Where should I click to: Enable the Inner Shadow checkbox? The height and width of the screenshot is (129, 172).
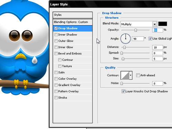point(56,34)
